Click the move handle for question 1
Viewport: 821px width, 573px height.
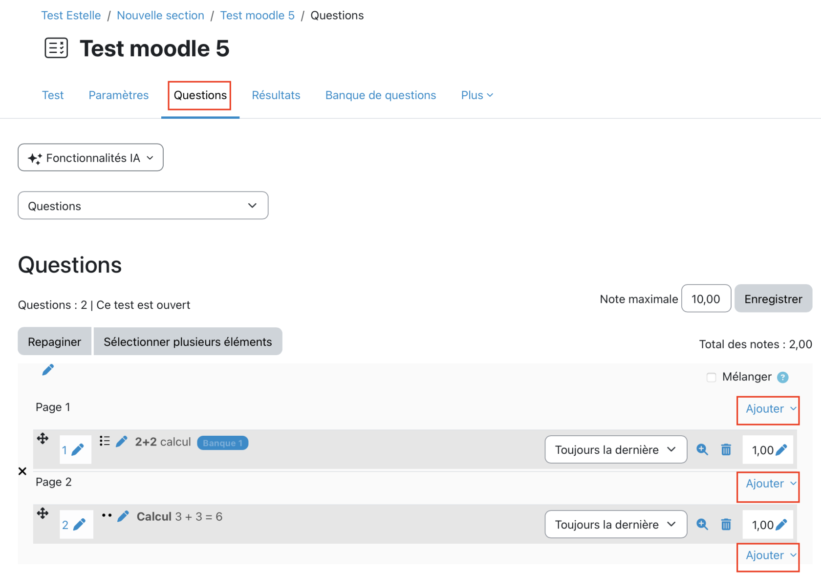pos(43,438)
